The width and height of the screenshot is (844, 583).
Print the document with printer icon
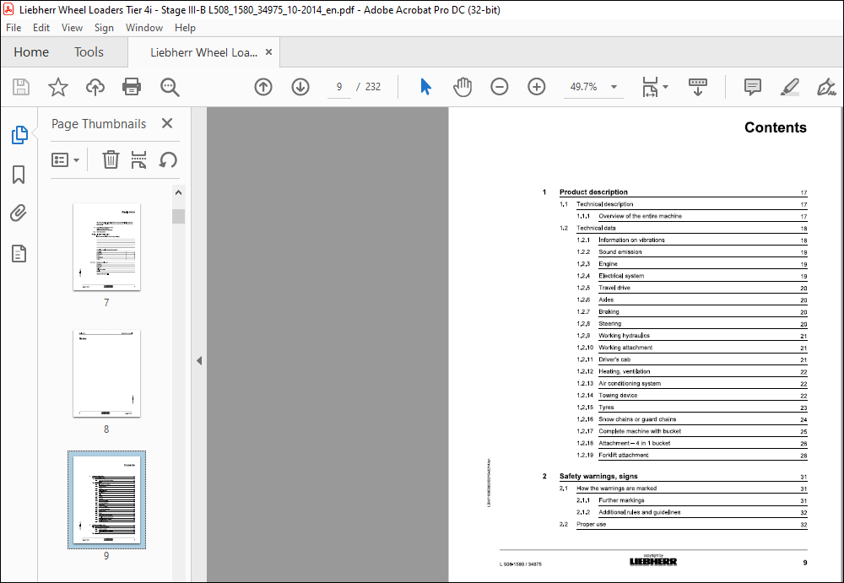click(x=132, y=87)
